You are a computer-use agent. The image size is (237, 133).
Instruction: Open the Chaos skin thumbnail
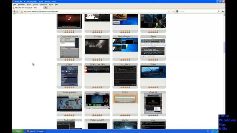69,76
